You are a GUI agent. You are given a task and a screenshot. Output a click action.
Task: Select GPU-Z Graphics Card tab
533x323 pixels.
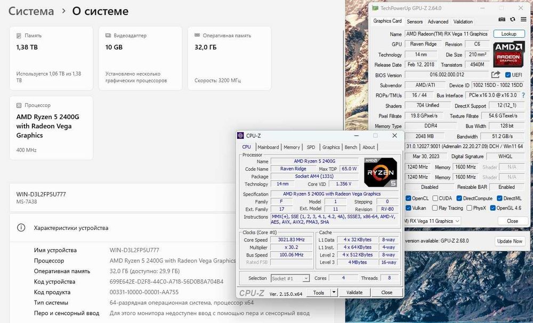pyautogui.click(x=387, y=21)
